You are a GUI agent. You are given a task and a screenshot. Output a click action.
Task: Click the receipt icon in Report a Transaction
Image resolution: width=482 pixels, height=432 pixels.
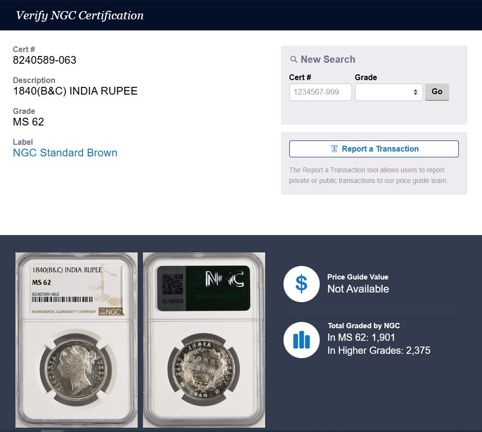pyautogui.click(x=334, y=149)
